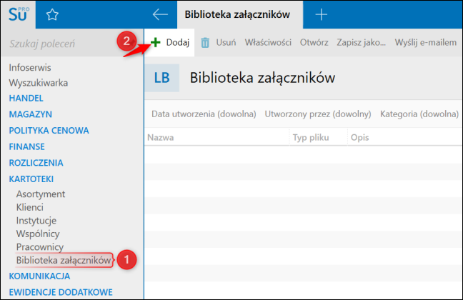Expand the EWIDENCJE DODATKOWE section
The image size is (463, 300).
[61, 292]
